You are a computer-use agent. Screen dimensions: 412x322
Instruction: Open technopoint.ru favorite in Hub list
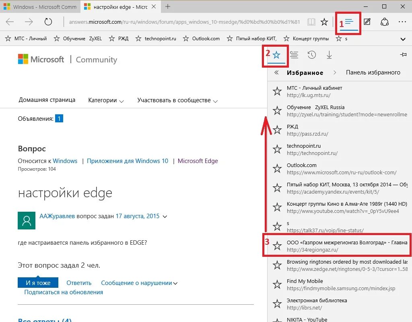340,149
